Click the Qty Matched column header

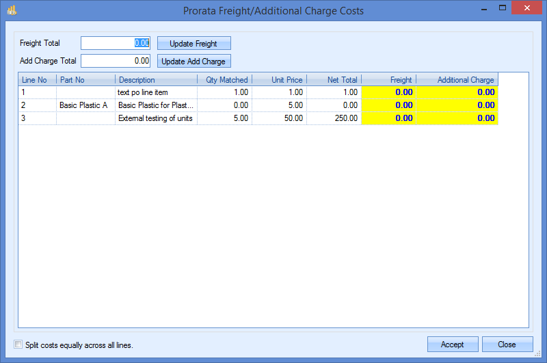click(224, 80)
